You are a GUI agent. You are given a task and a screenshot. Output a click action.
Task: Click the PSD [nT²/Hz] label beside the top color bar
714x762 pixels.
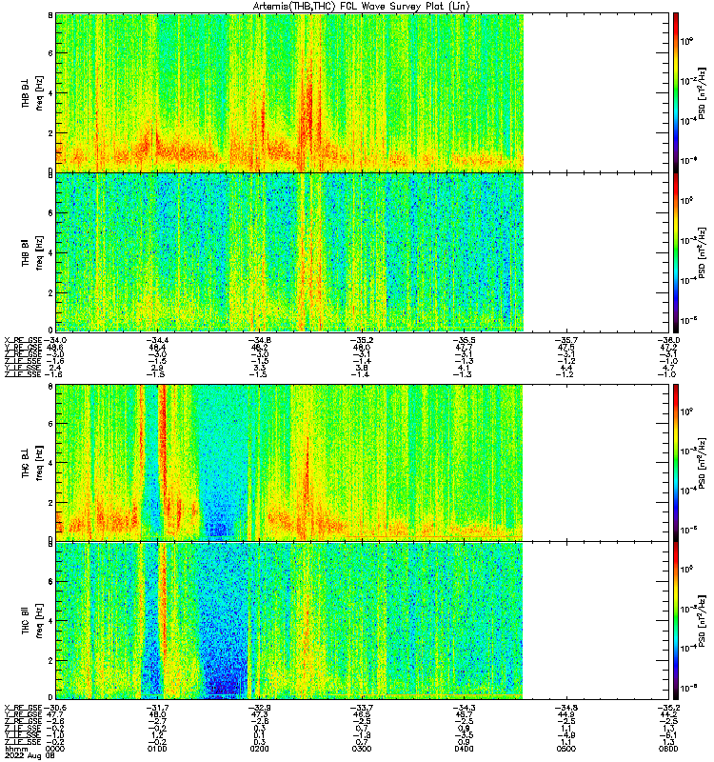[701, 92]
